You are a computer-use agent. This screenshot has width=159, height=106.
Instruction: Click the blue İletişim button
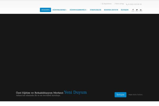click(121, 95)
